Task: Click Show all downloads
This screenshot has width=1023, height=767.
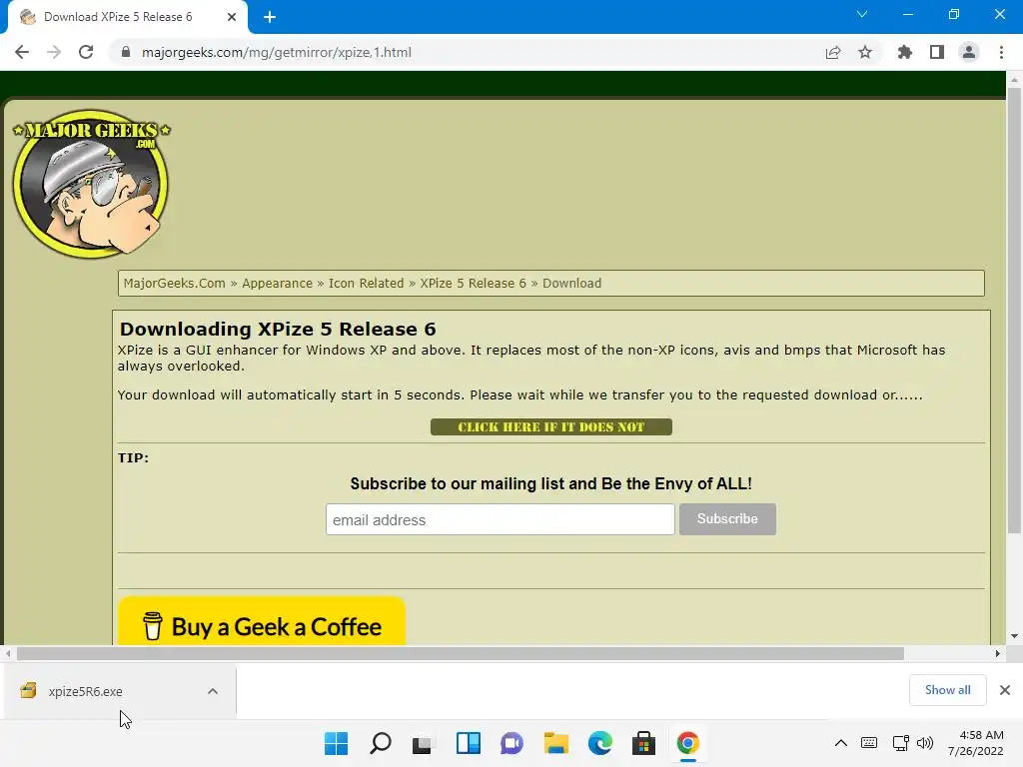Action: tap(947, 690)
